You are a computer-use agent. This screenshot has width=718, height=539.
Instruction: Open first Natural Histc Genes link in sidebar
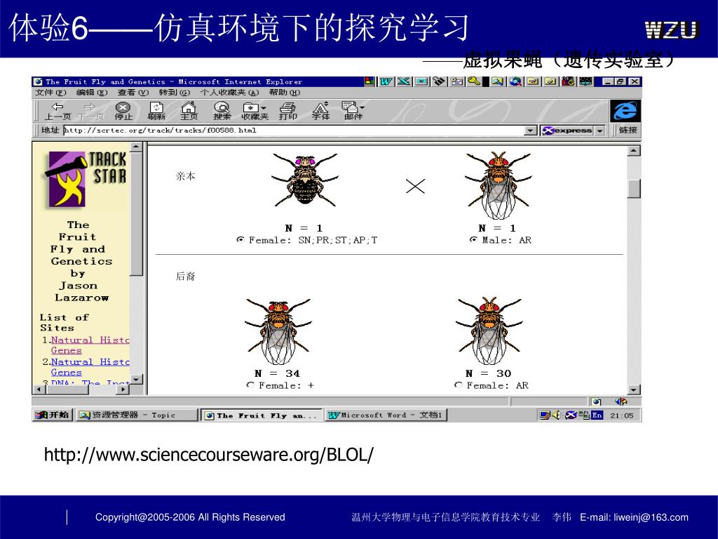(90, 345)
